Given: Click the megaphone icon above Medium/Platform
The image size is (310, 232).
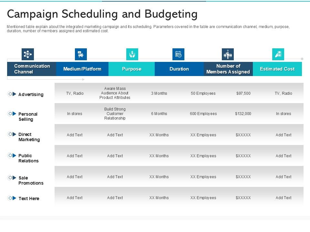Looking at the screenshot, I should (x=81, y=54).
